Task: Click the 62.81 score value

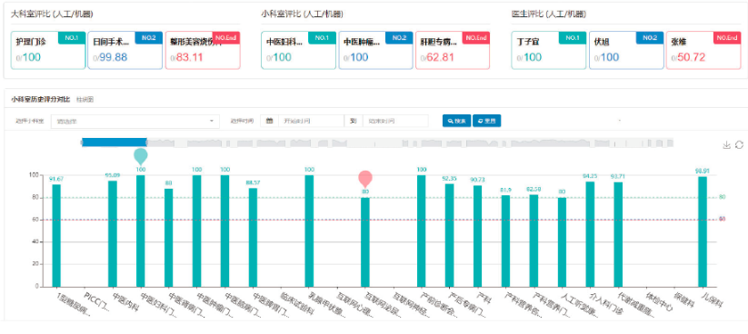Action: point(439,58)
